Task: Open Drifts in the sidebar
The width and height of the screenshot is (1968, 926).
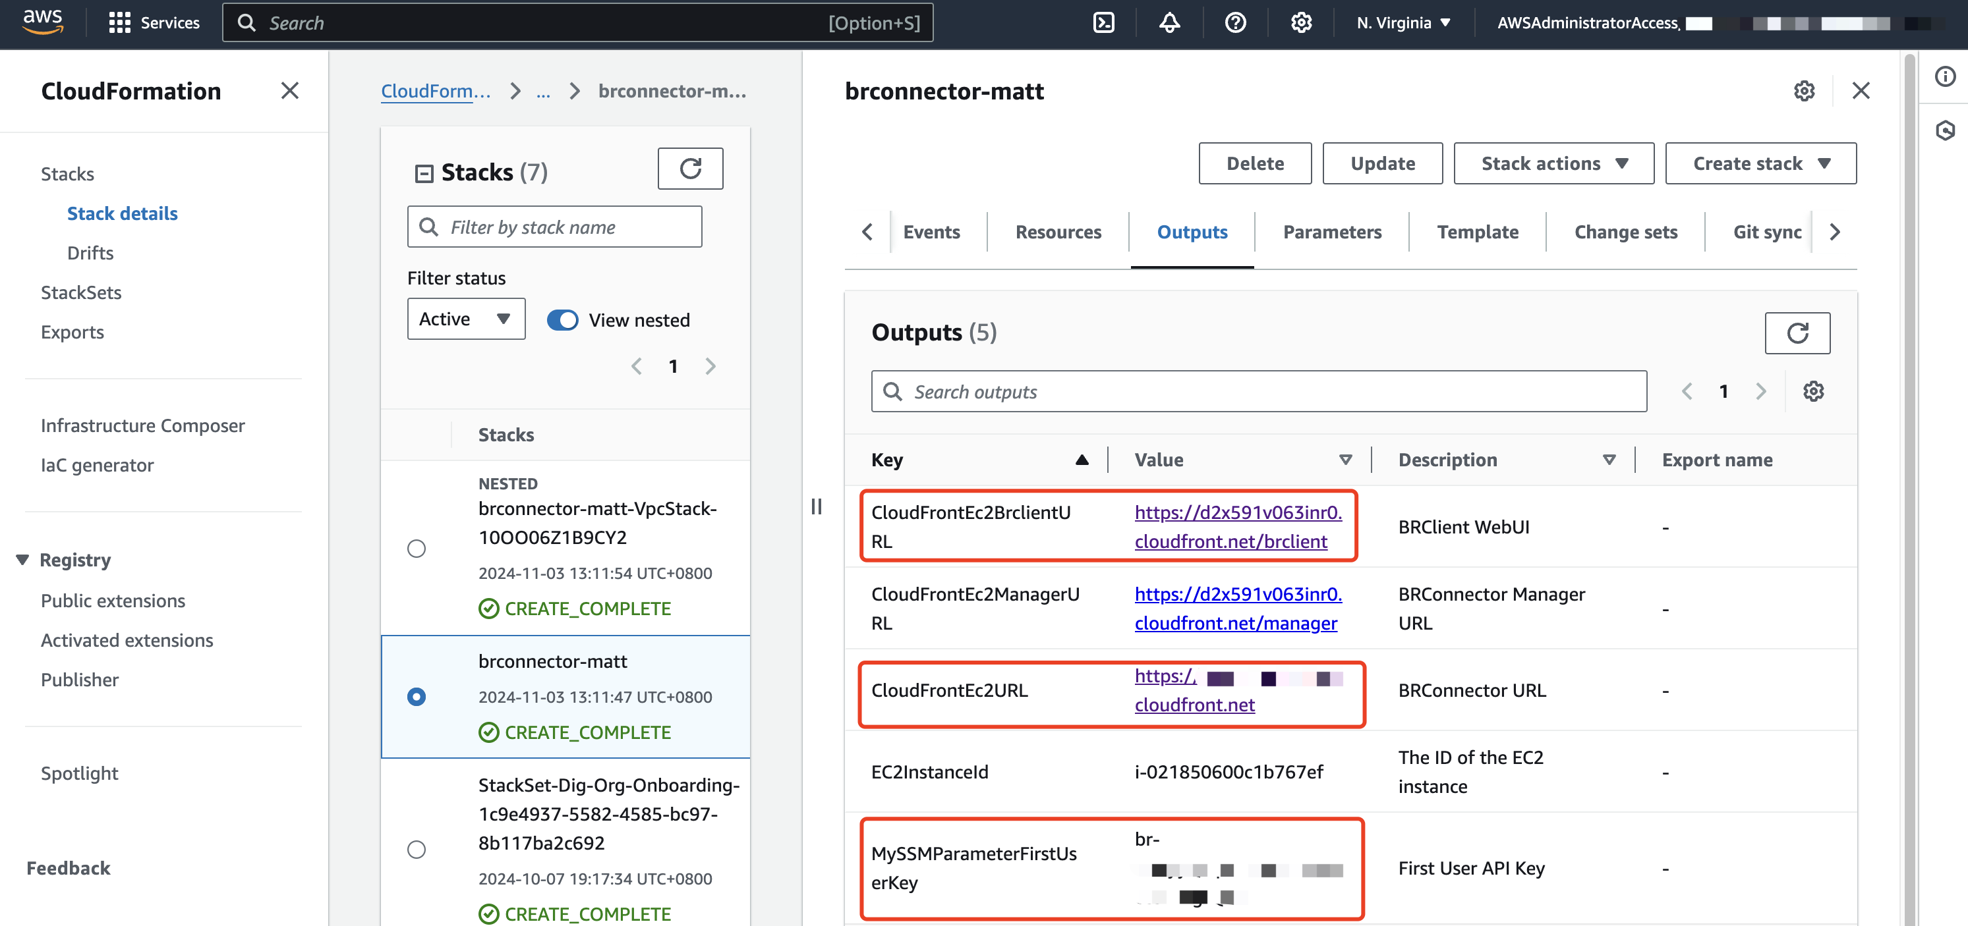Action: (x=90, y=254)
